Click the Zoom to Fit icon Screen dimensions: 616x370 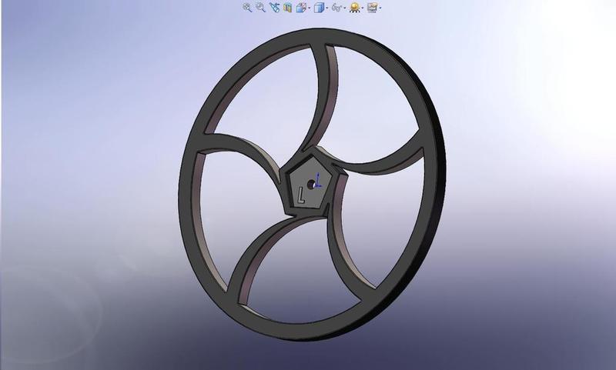(247, 8)
